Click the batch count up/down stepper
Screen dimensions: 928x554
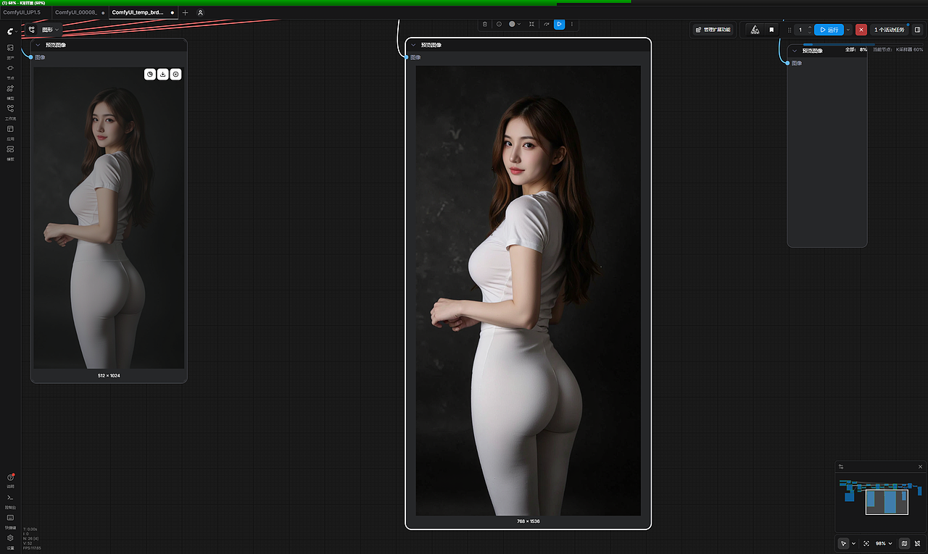pyautogui.click(x=809, y=30)
